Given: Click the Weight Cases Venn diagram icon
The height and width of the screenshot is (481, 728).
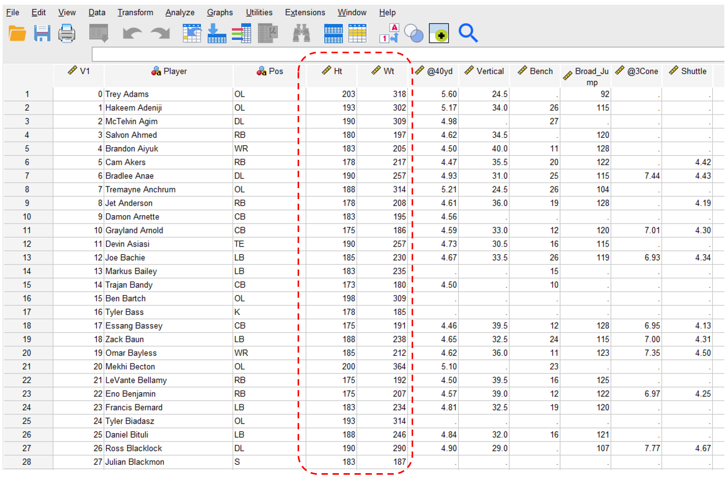Looking at the screenshot, I should 414,33.
